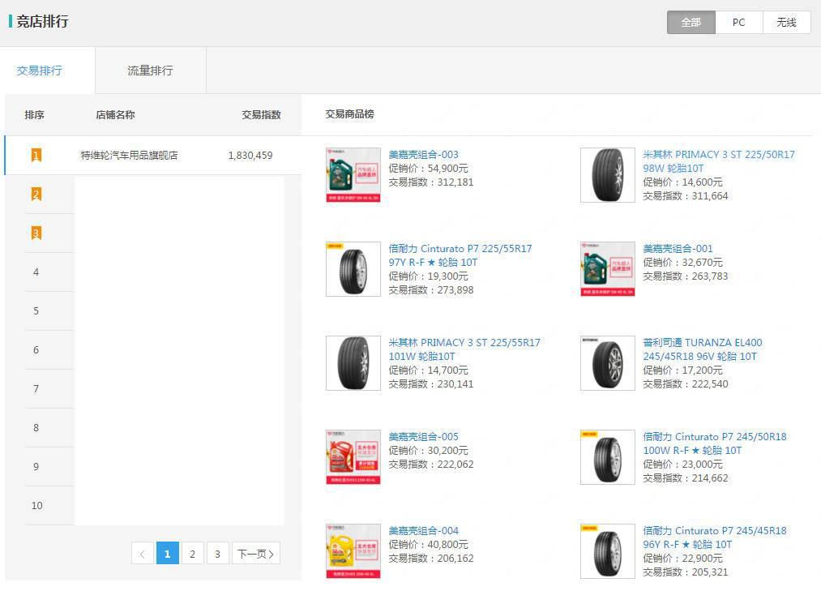Open the 美嘉壳组合-004 yellow oil thumbnail

point(353,551)
